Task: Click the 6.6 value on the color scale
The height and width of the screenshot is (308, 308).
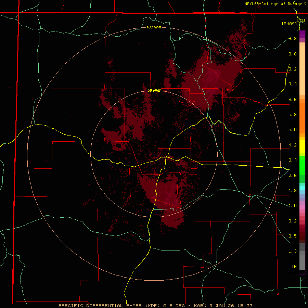Action: [293, 99]
